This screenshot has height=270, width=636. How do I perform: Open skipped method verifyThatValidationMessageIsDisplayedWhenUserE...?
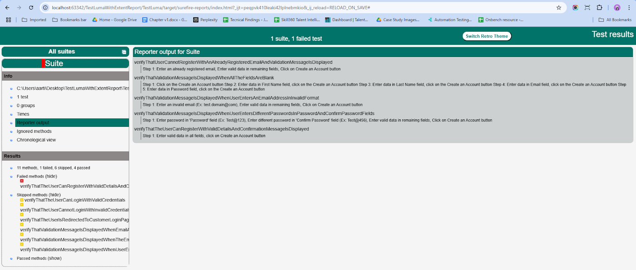[75, 250]
